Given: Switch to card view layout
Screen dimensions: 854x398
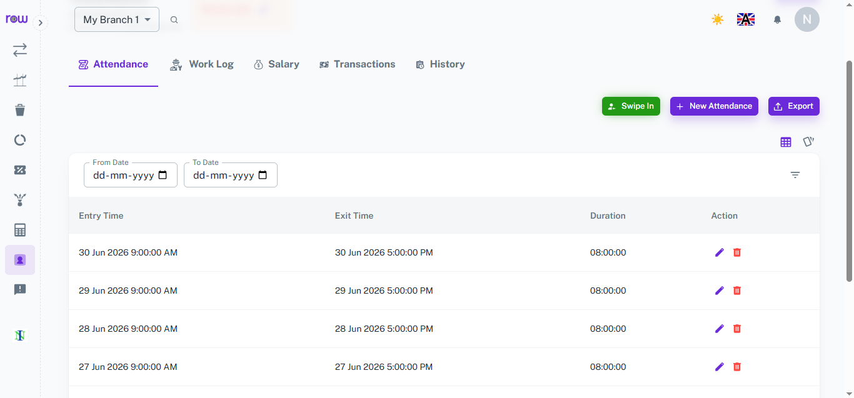Looking at the screenshot, I should tap(808, 142).
